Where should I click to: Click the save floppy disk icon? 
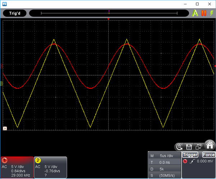[189, 147]
